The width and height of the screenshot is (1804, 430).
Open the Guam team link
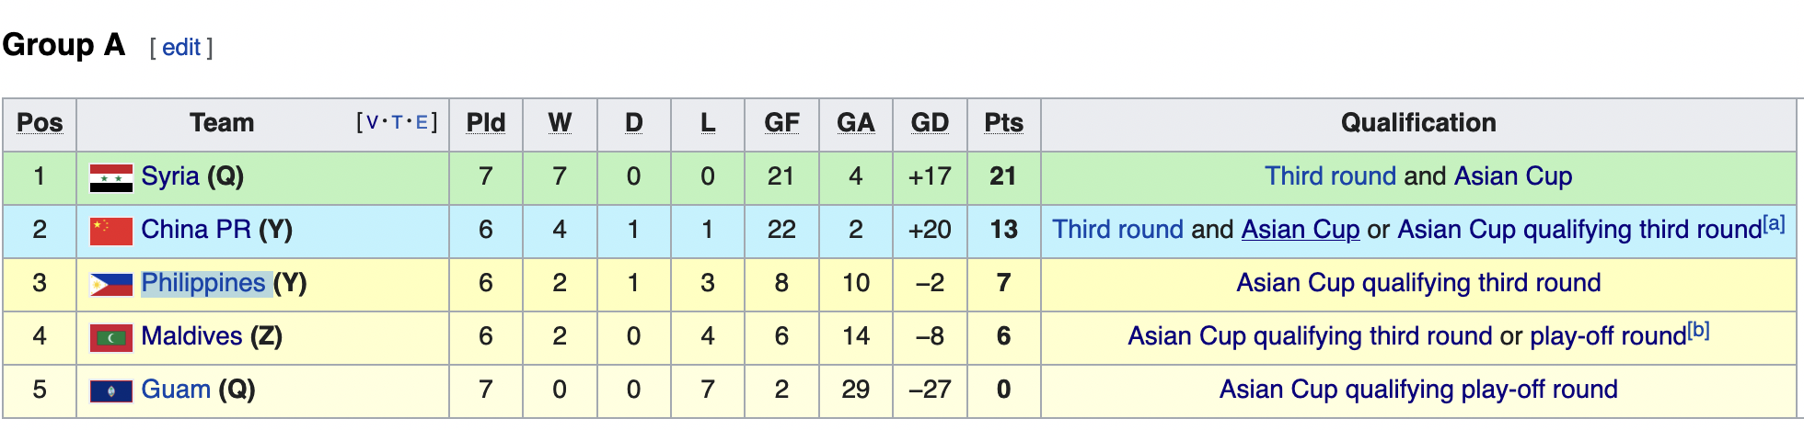(x=175, y=390)
